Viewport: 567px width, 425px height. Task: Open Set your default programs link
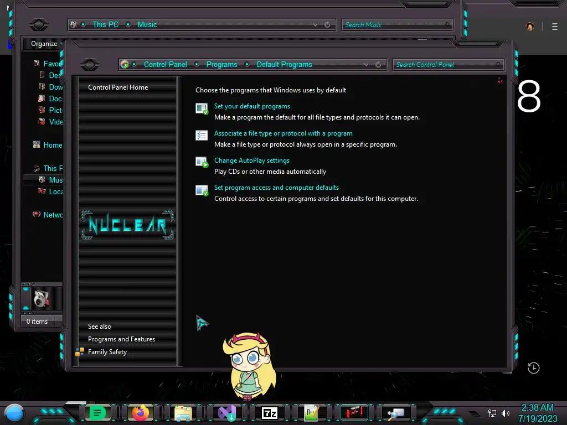(x=252, y=106)
